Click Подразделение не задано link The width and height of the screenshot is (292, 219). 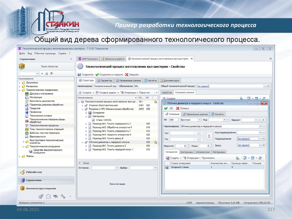244,138
